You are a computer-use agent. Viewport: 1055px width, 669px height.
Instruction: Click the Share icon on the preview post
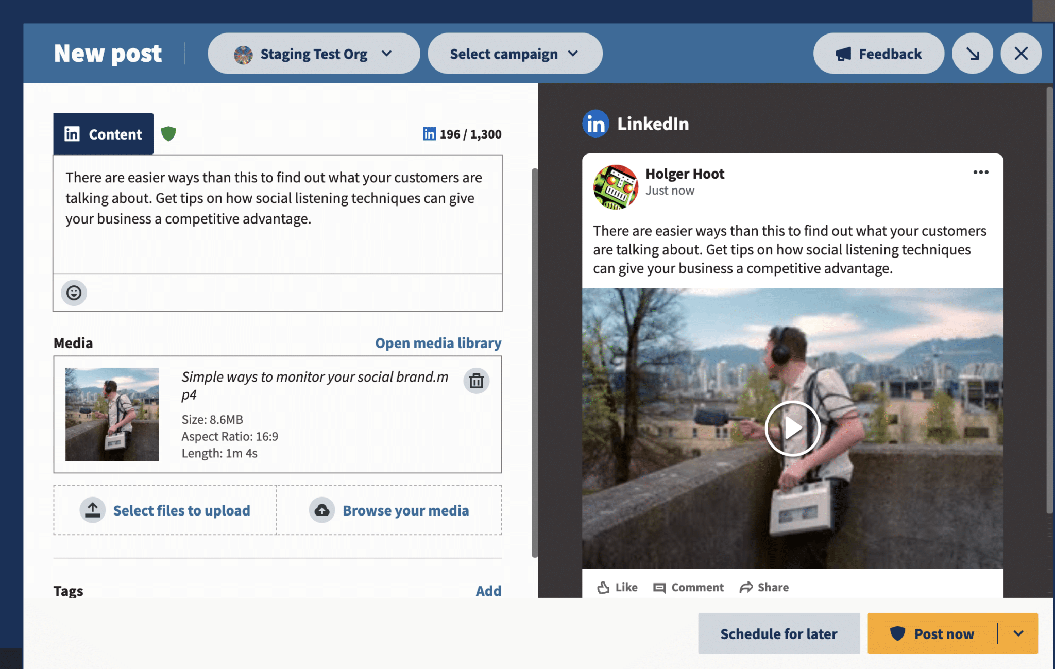pos(745,587)
